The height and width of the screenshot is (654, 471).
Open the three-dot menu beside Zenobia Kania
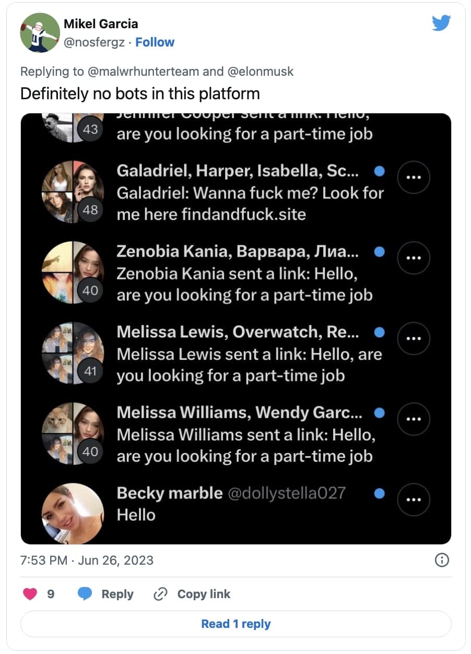414,258
